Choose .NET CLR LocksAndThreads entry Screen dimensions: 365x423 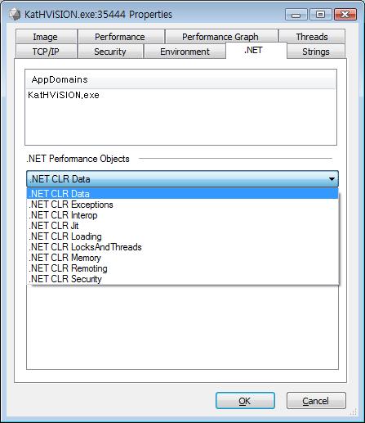point(182,247)
